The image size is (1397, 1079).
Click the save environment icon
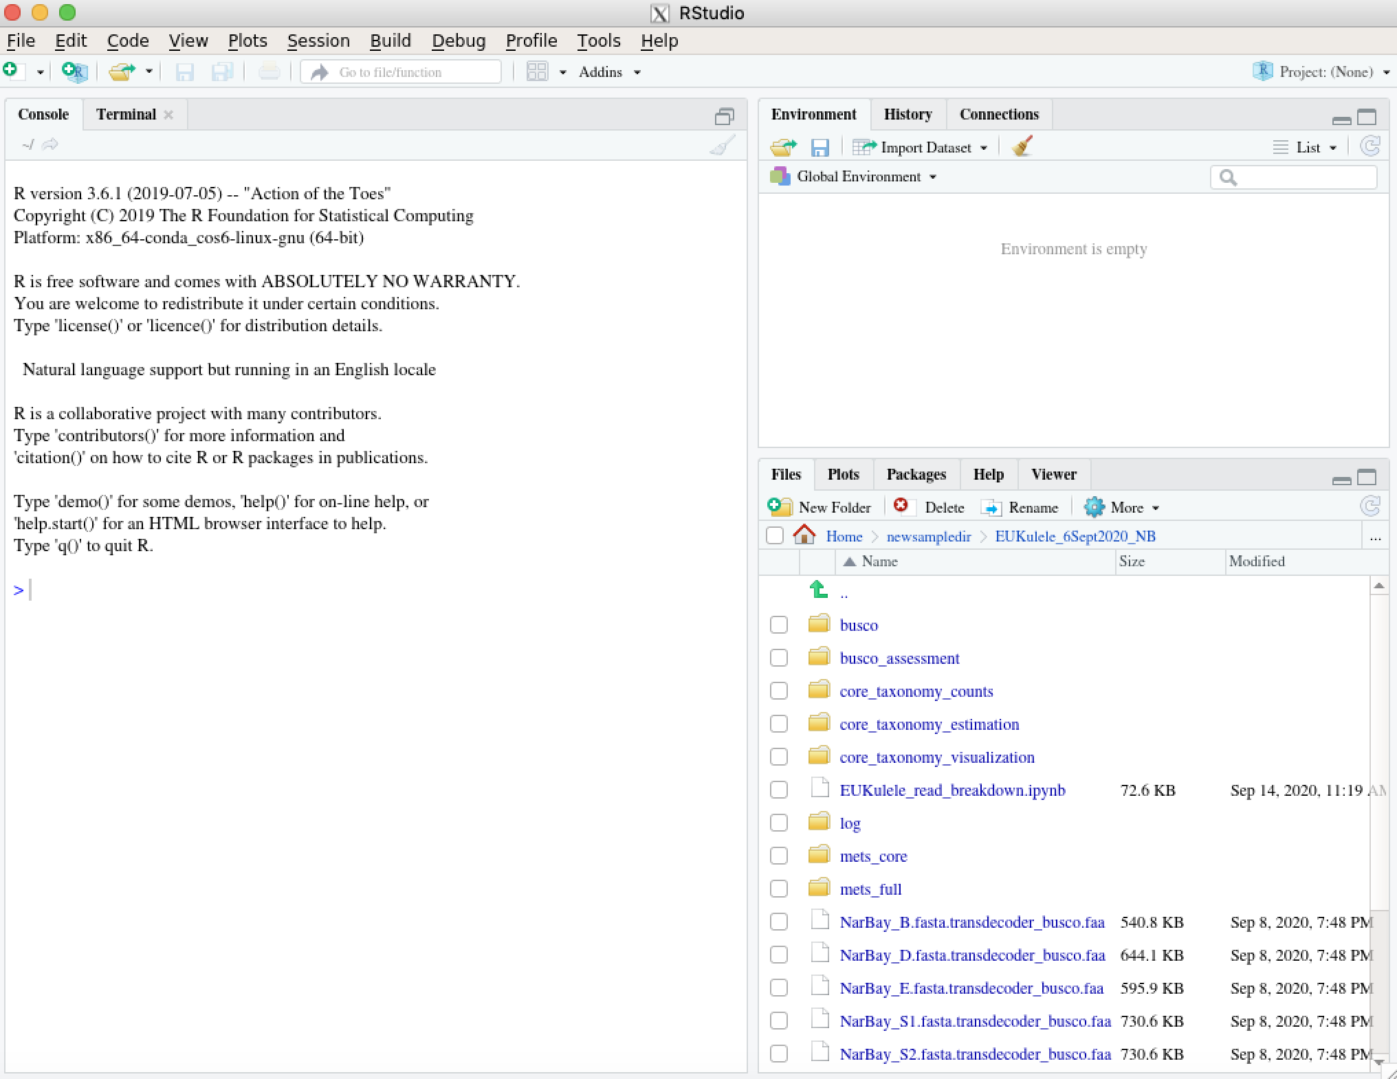(819, 146)
